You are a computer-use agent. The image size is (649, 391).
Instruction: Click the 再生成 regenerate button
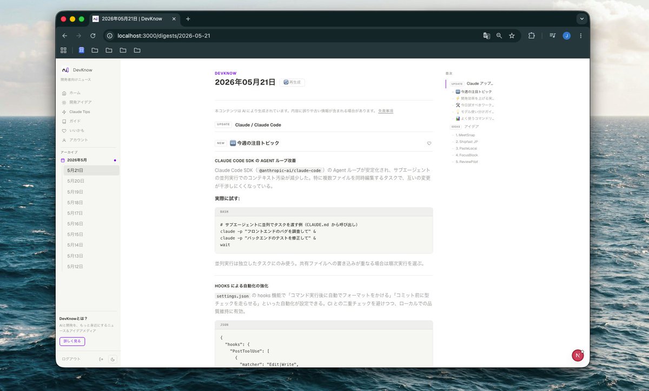292,82
